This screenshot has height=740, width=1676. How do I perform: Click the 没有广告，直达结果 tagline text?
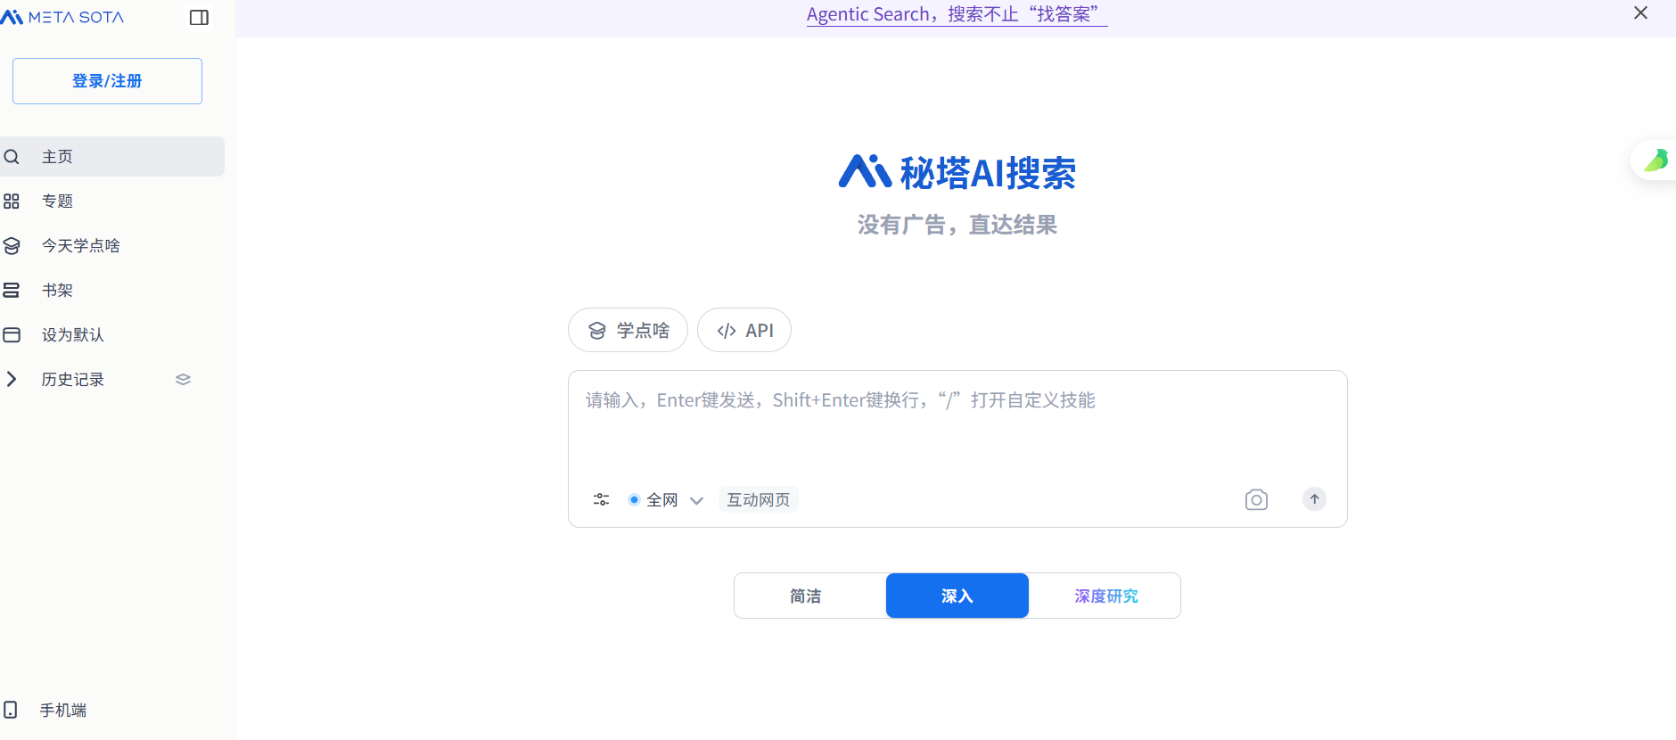[x=957, y=225]
